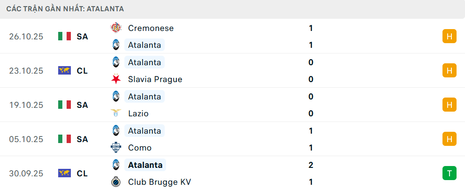Click the Cremonese team crest icon
Image resolution: width=465 pixels, height=189 pixels.
[115, 28]
